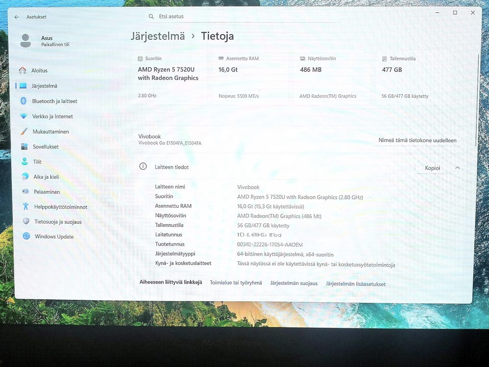
Task: Click the Tuotetunnus product ID value
Action: pos(270,245)
